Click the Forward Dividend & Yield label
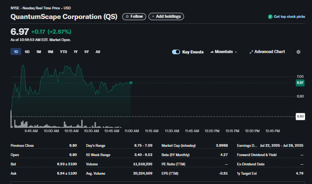This screenshot has width=312, height=184. coord(257,155)
